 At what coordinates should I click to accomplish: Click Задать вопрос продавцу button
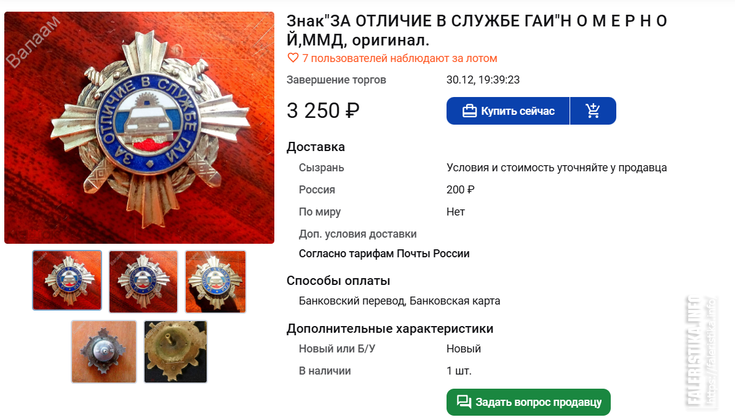(528, 402)
